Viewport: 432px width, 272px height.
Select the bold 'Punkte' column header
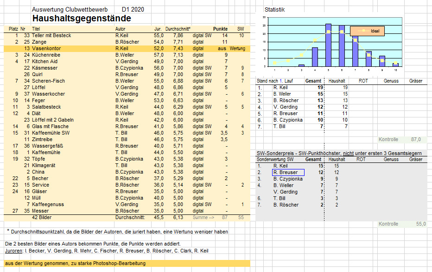pos(221,29)
